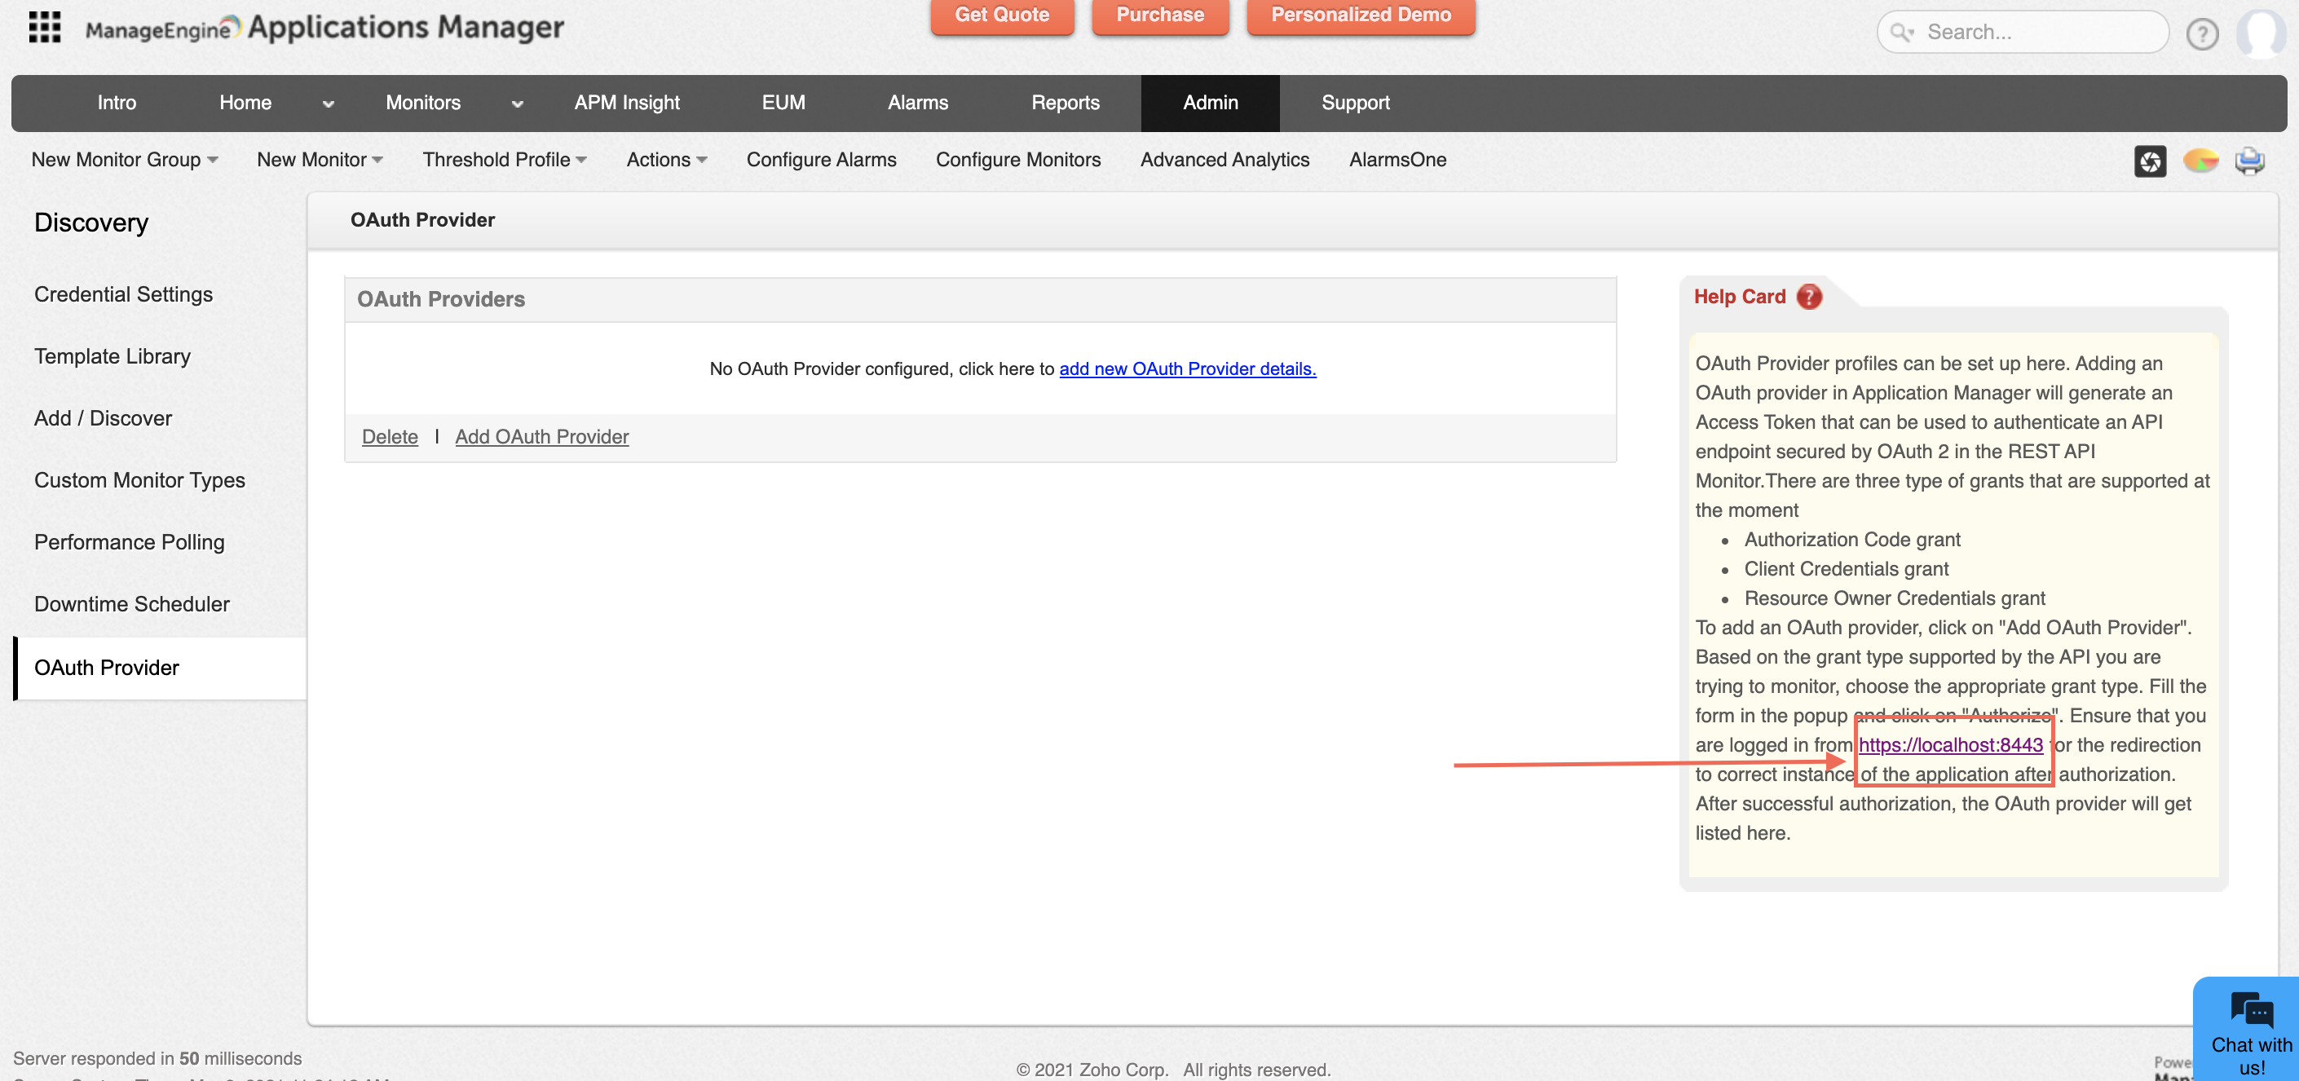This screenshot has width=2299, height=1081.
Task: Click the Purchase button
Action: [x=1159, y=15]
